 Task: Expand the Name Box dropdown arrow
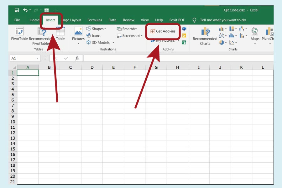[x=37, y=58]
